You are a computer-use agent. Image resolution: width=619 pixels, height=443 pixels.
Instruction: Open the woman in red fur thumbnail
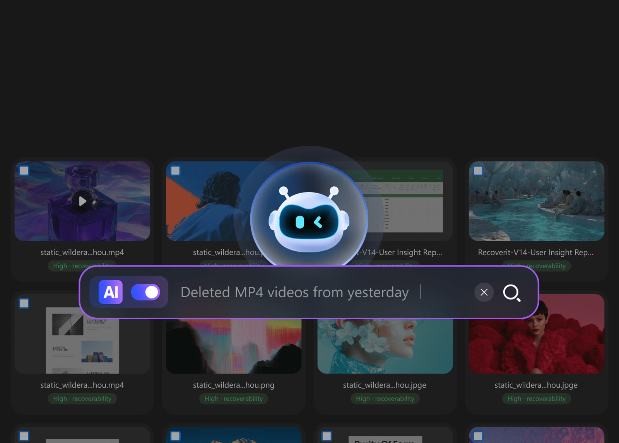coord(536,346)
